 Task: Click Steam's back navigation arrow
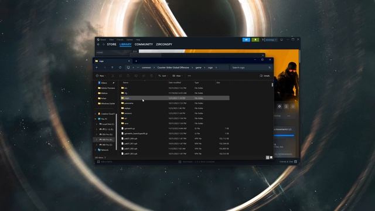click(x=98, y=45)
